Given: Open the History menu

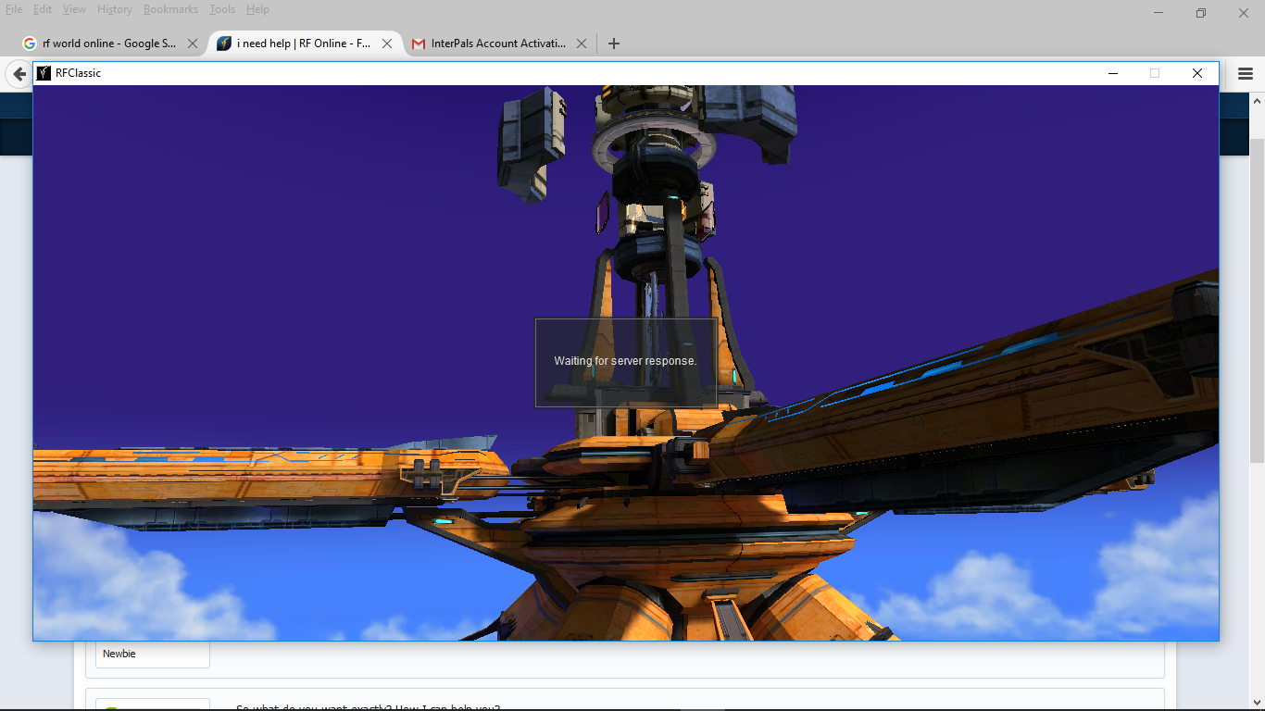Looking at the screenshot, I should click(115, 9).
